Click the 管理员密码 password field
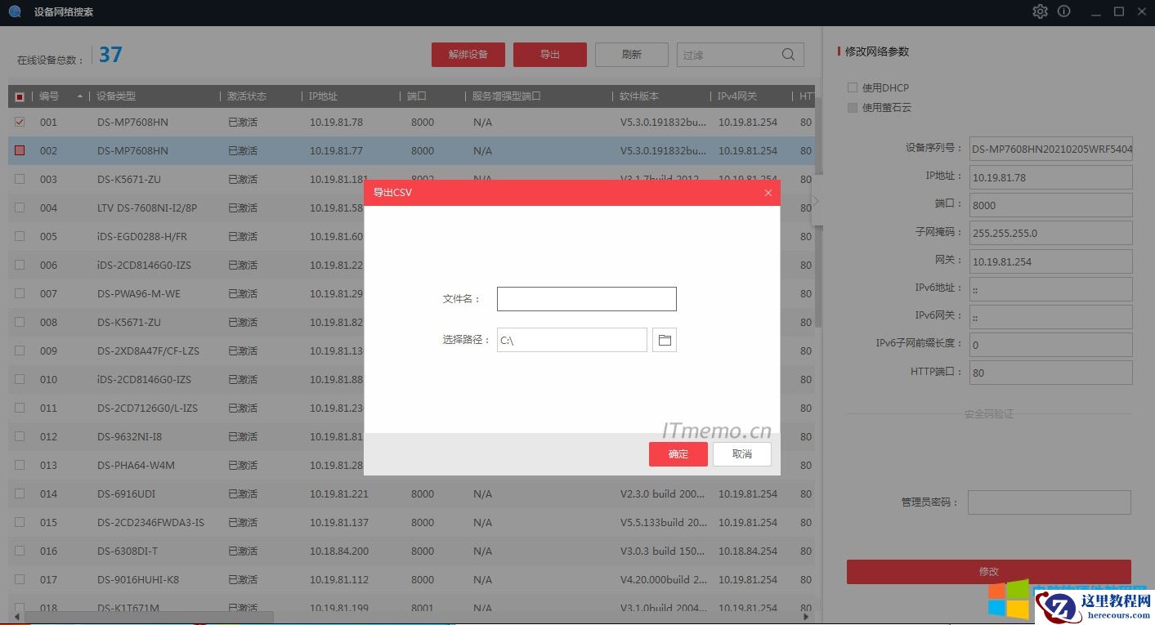 pyautogui.click(x=1050, y=502)
